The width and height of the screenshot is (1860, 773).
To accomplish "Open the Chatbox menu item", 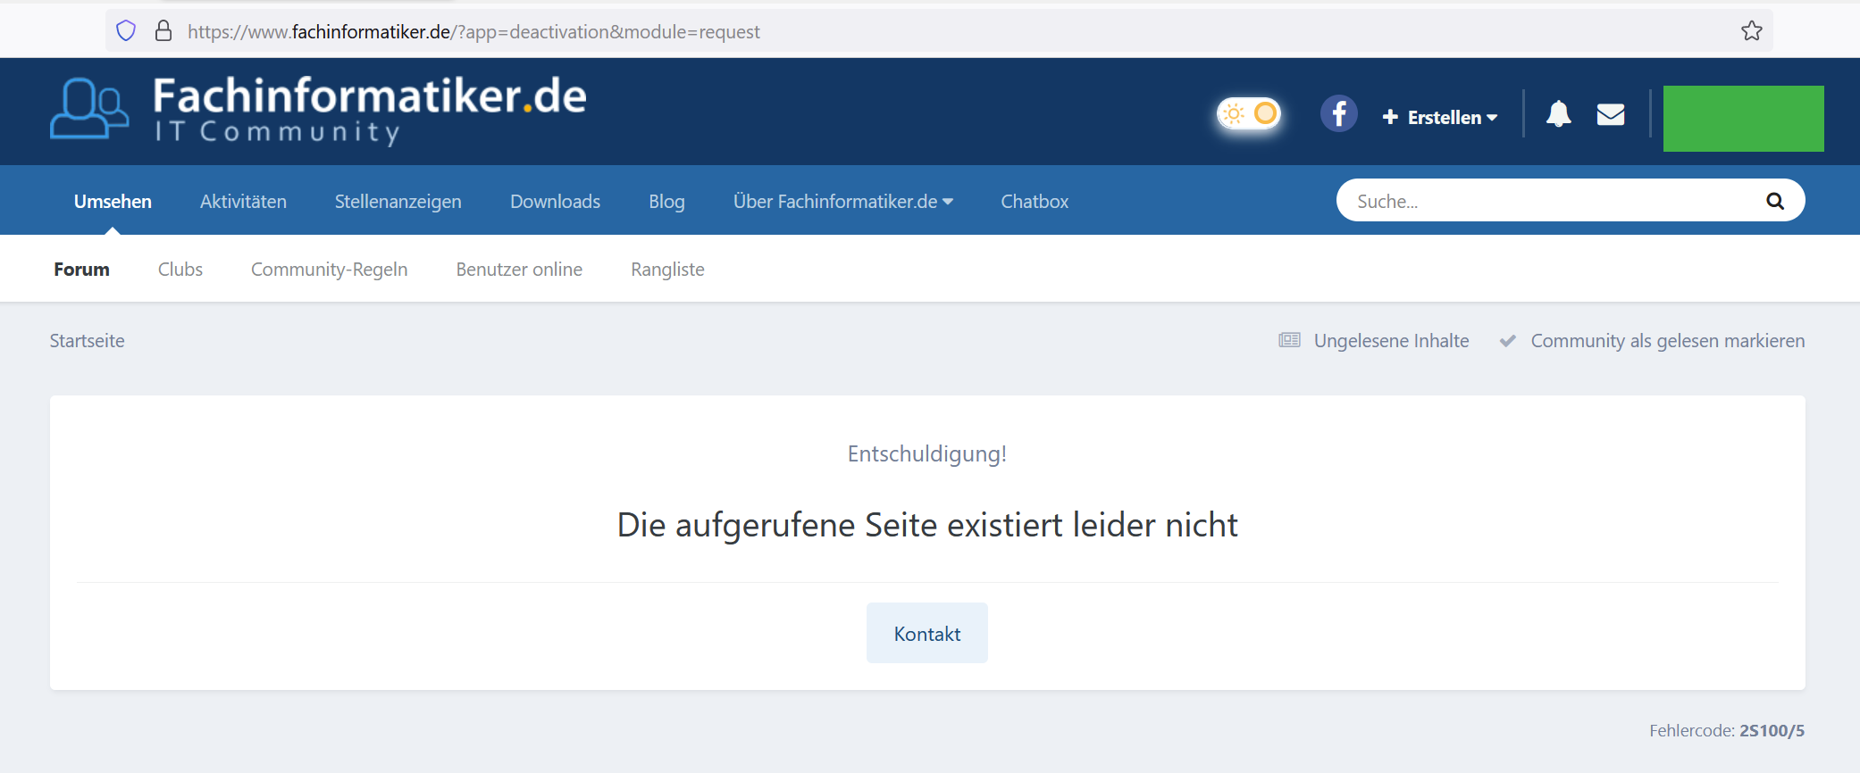I will click(1034, 202).
